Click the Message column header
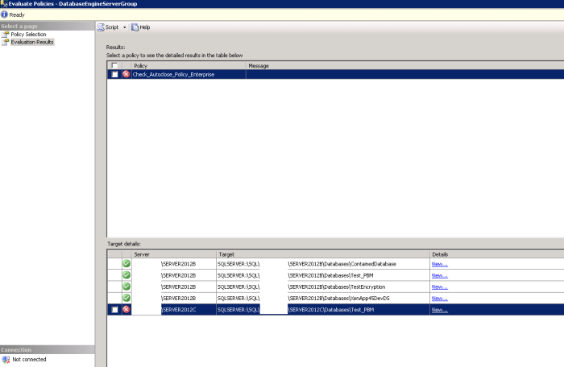This screenshot has height=367, width=564. 259,65
